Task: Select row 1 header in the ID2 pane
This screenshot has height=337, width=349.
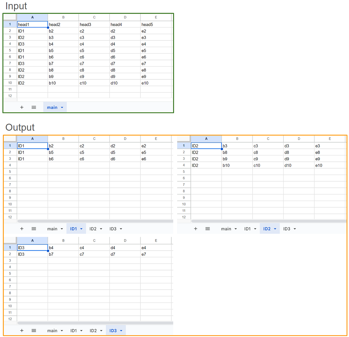Action: click(184, 146)
